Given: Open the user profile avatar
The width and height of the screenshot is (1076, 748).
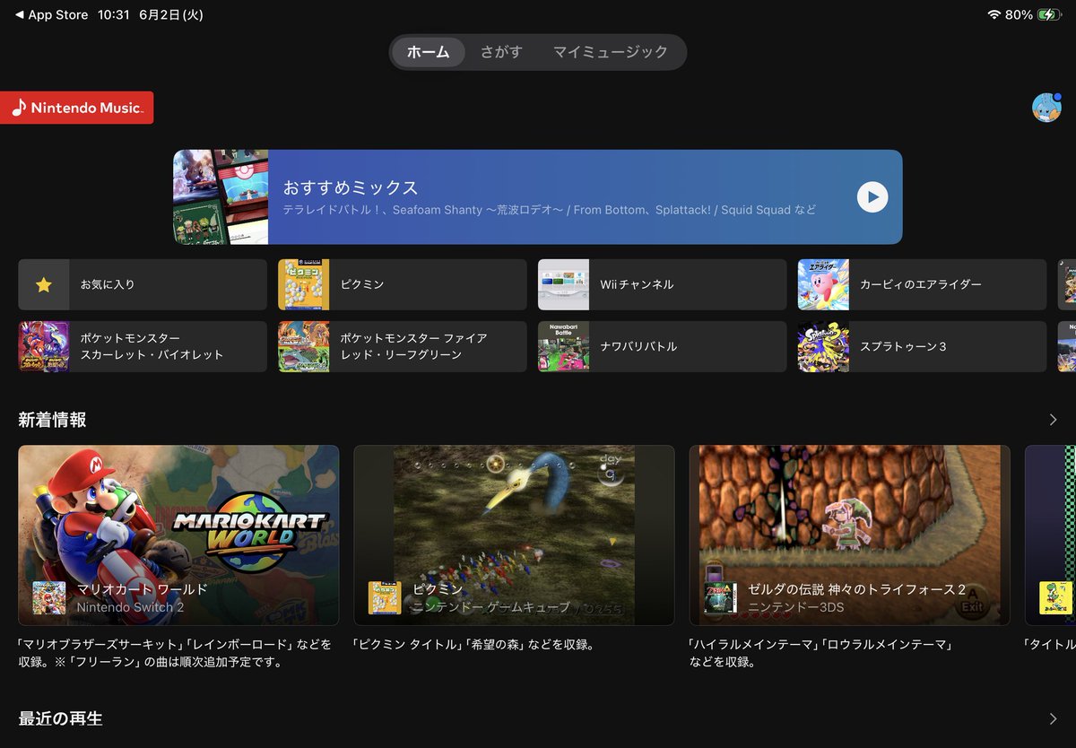Looking at the screenshot, I should coord(1046,107).
